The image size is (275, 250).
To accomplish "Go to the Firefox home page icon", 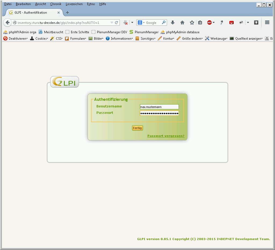I will (x=182, y=23).
